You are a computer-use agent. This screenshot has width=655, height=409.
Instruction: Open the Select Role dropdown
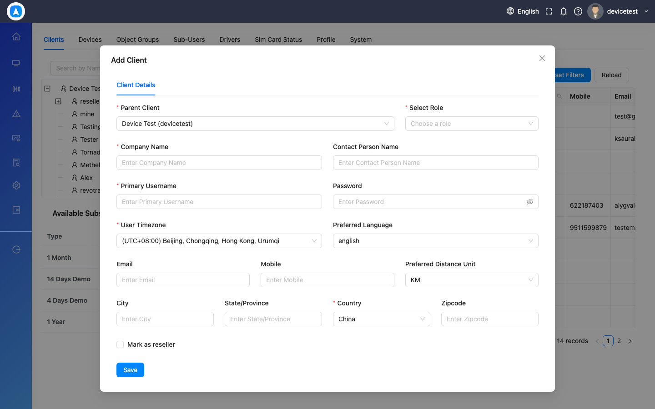[x=472, y=124]
